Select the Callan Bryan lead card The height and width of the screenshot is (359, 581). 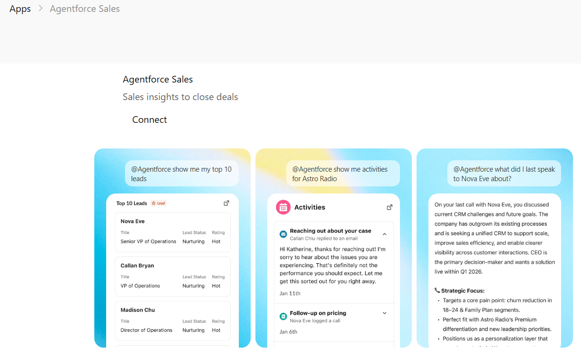[x=172, y=275]
